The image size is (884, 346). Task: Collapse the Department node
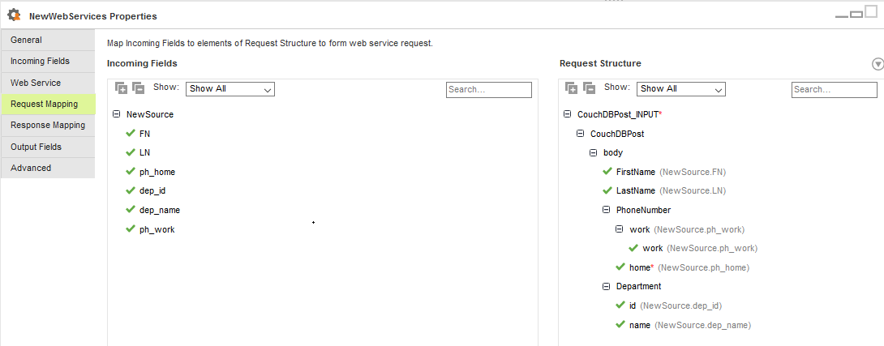(606, 286)
